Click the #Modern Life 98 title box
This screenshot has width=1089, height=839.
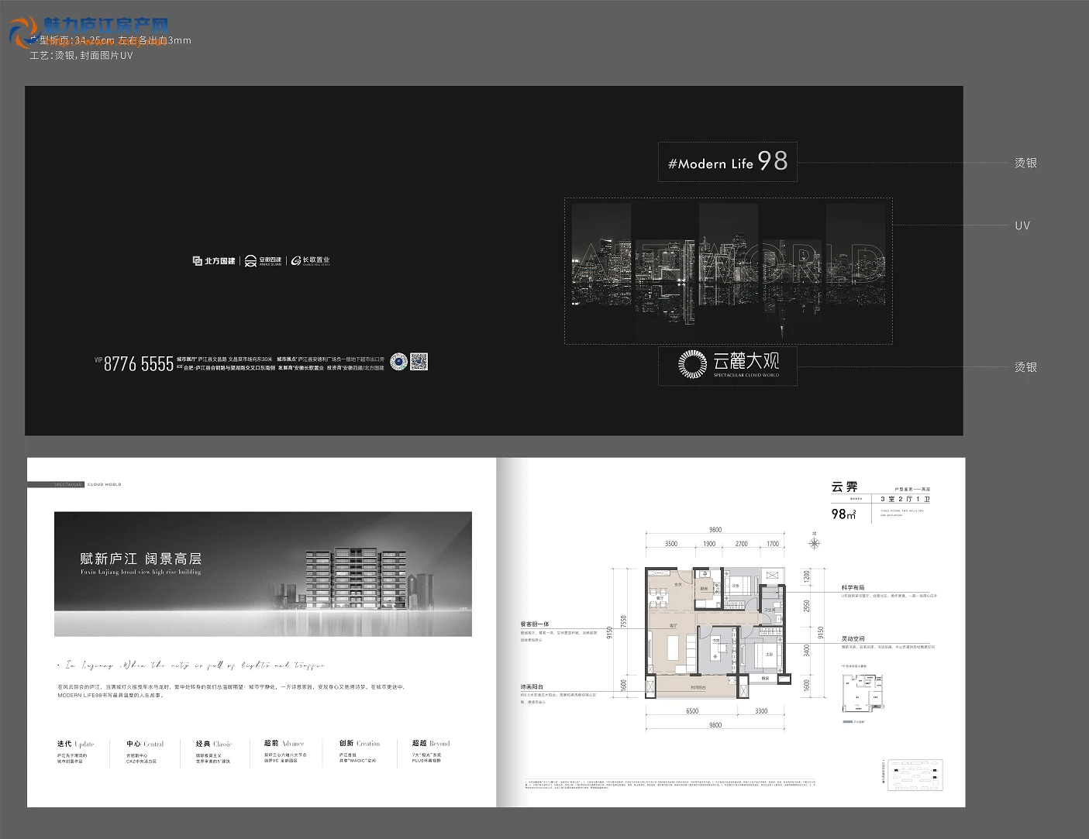[x=727, y=162]
